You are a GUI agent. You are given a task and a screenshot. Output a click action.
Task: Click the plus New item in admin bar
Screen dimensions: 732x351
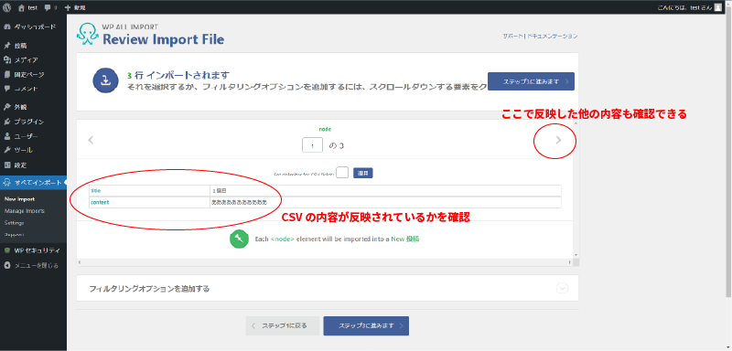[x=75, y=7]
